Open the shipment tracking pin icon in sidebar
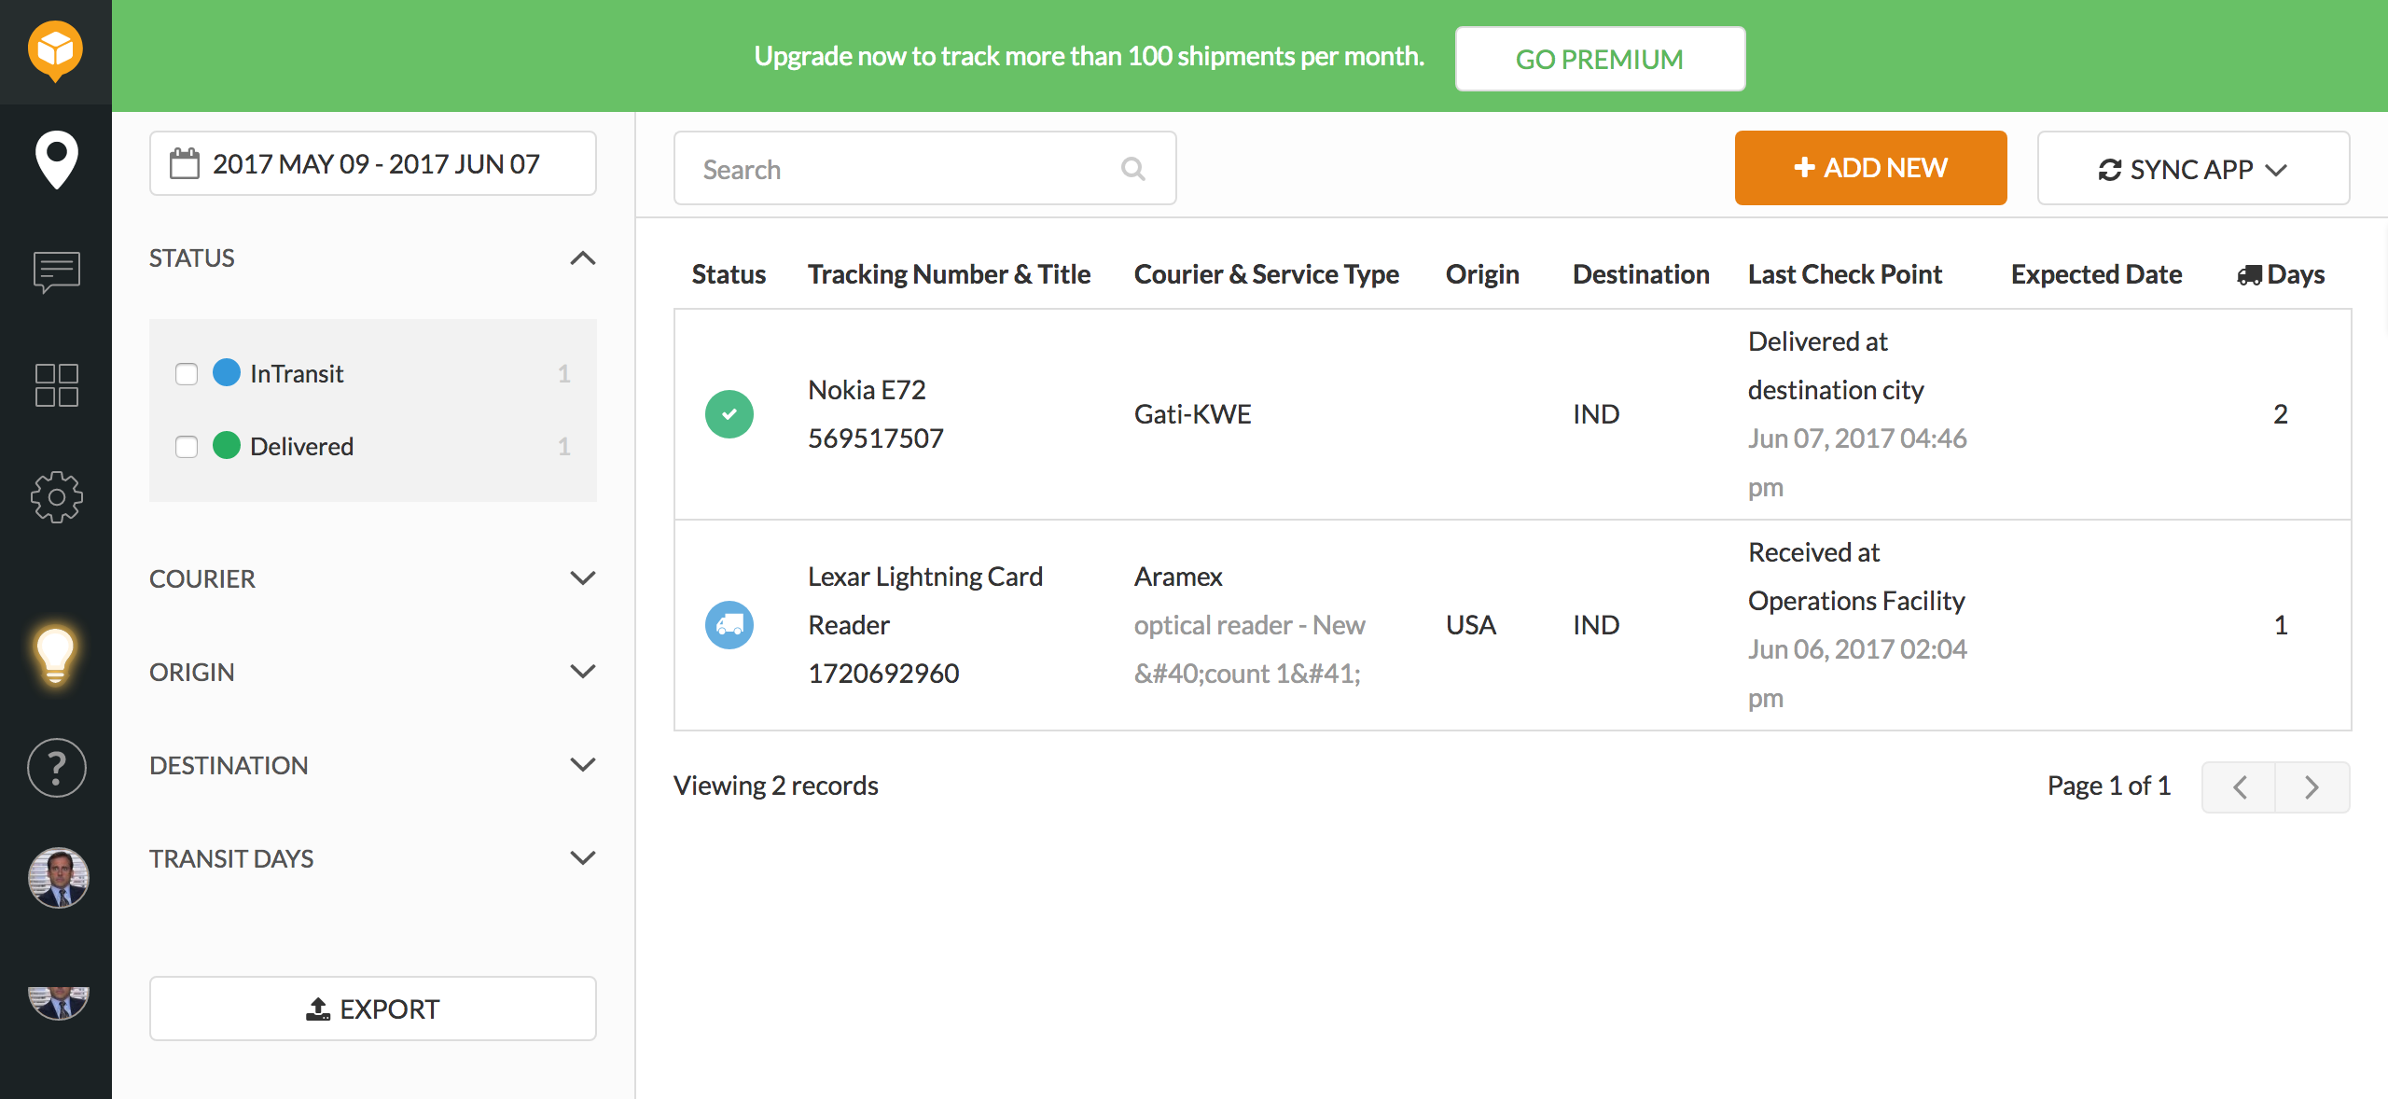The image size is (2388, 1099). 55,160
